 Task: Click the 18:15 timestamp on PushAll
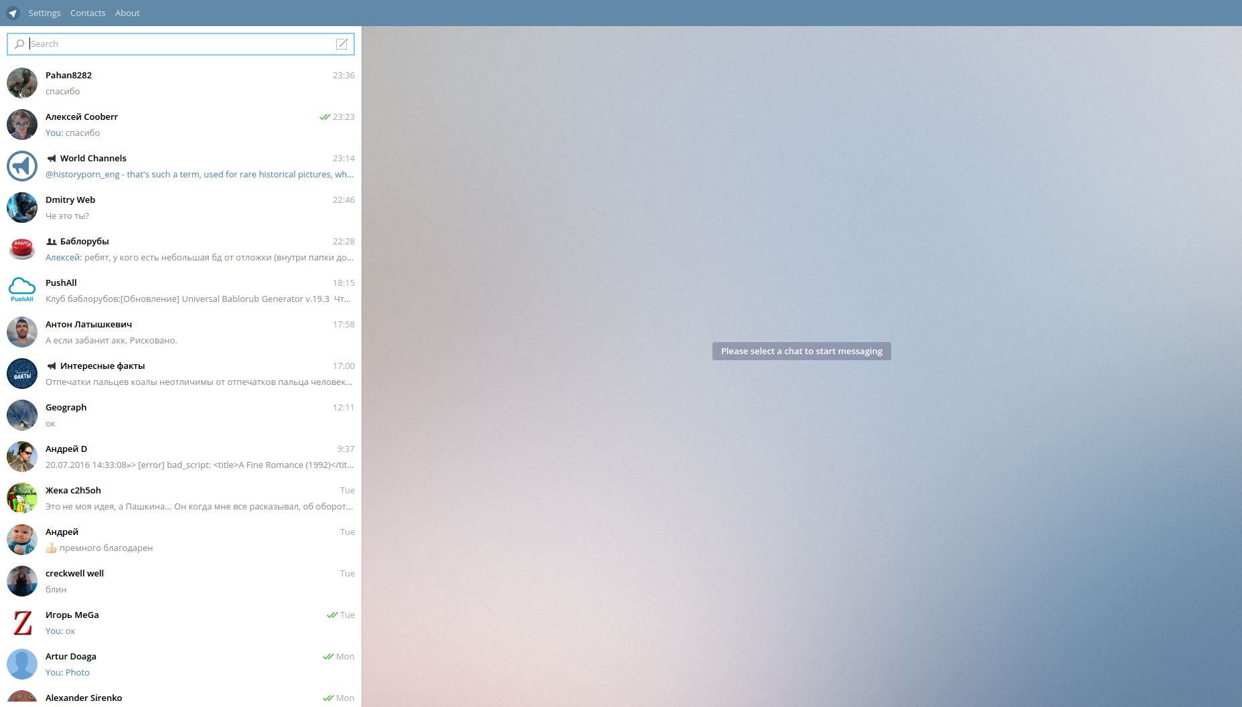point(343,283)
